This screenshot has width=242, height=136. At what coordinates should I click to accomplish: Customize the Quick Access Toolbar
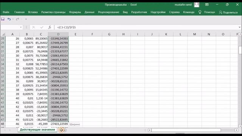coord(26,19)
